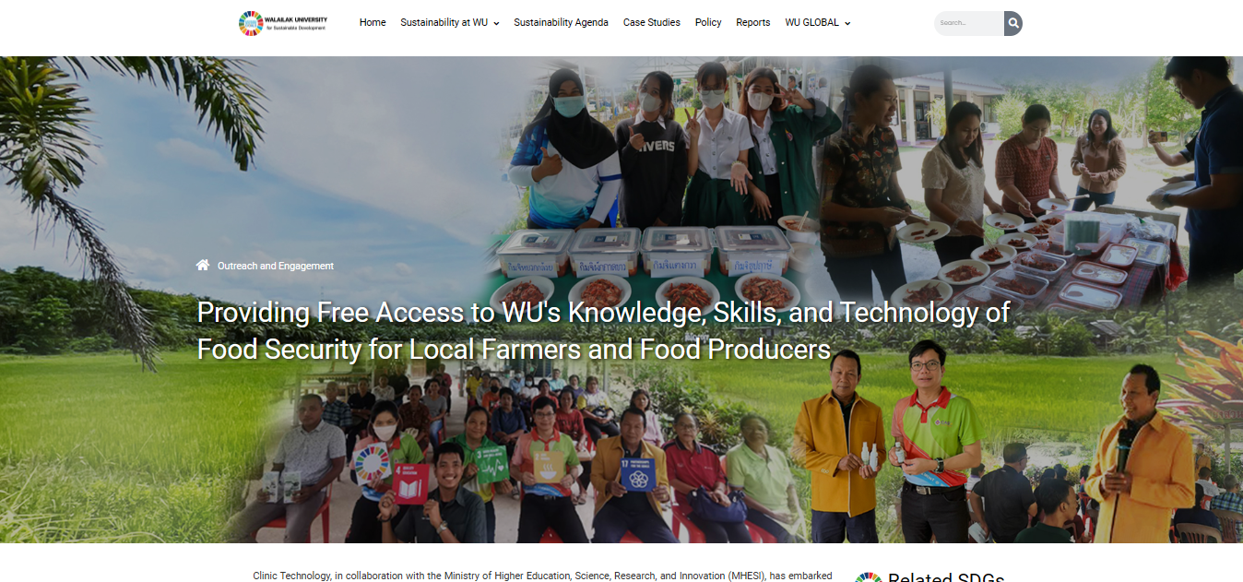Click the SDG wheel icon beside Related SDGs

point(868,577)
